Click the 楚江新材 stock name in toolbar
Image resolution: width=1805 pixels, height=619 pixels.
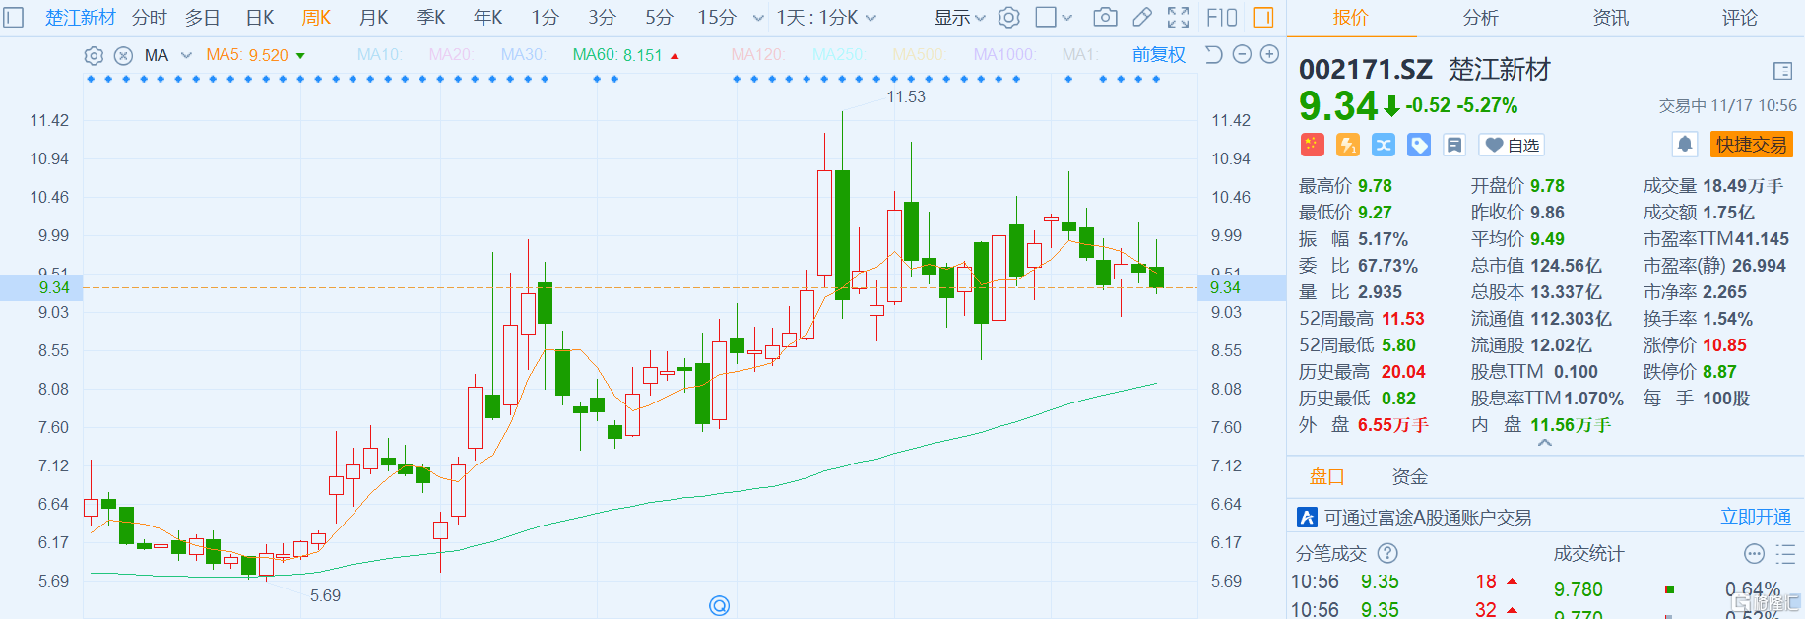(81, 18)
